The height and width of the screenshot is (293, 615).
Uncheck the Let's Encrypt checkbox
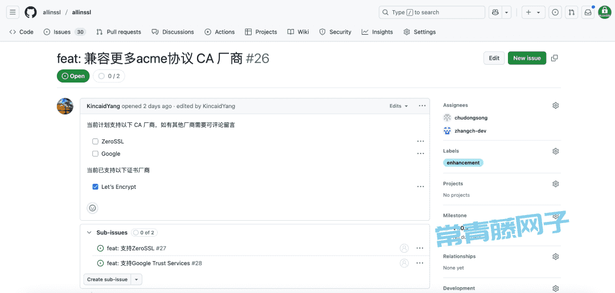[95, 187]
